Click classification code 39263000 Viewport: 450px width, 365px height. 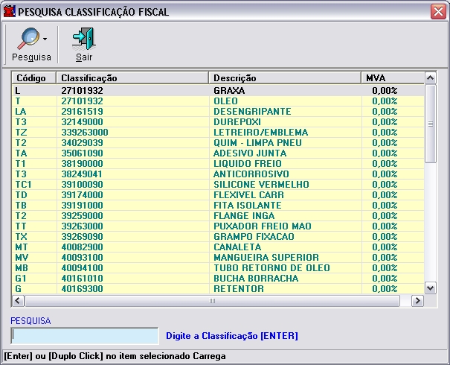point(82,226)
